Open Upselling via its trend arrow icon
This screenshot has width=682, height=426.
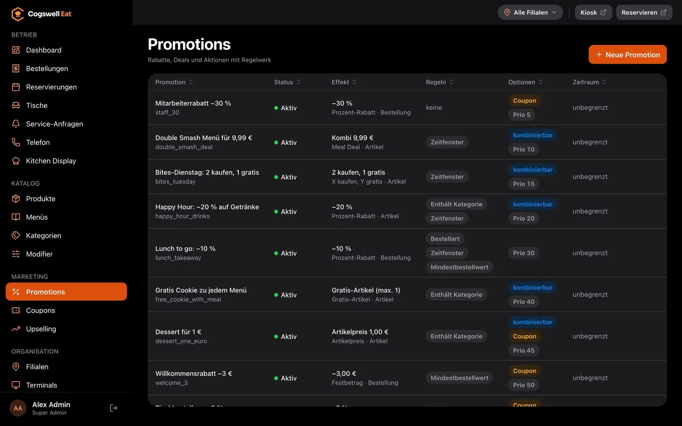click(16, 329)
